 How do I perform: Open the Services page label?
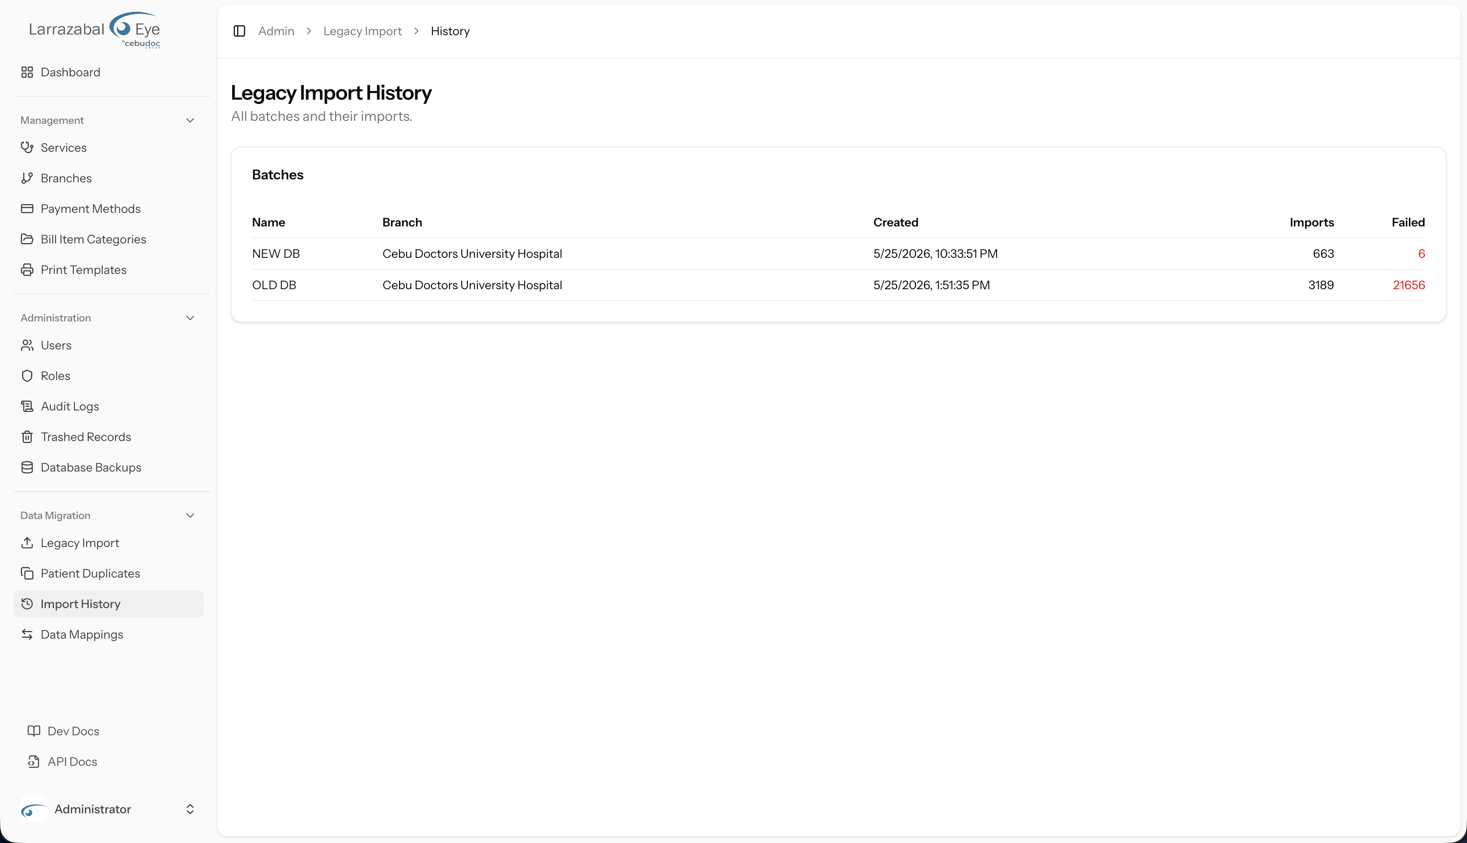point(64,148)
